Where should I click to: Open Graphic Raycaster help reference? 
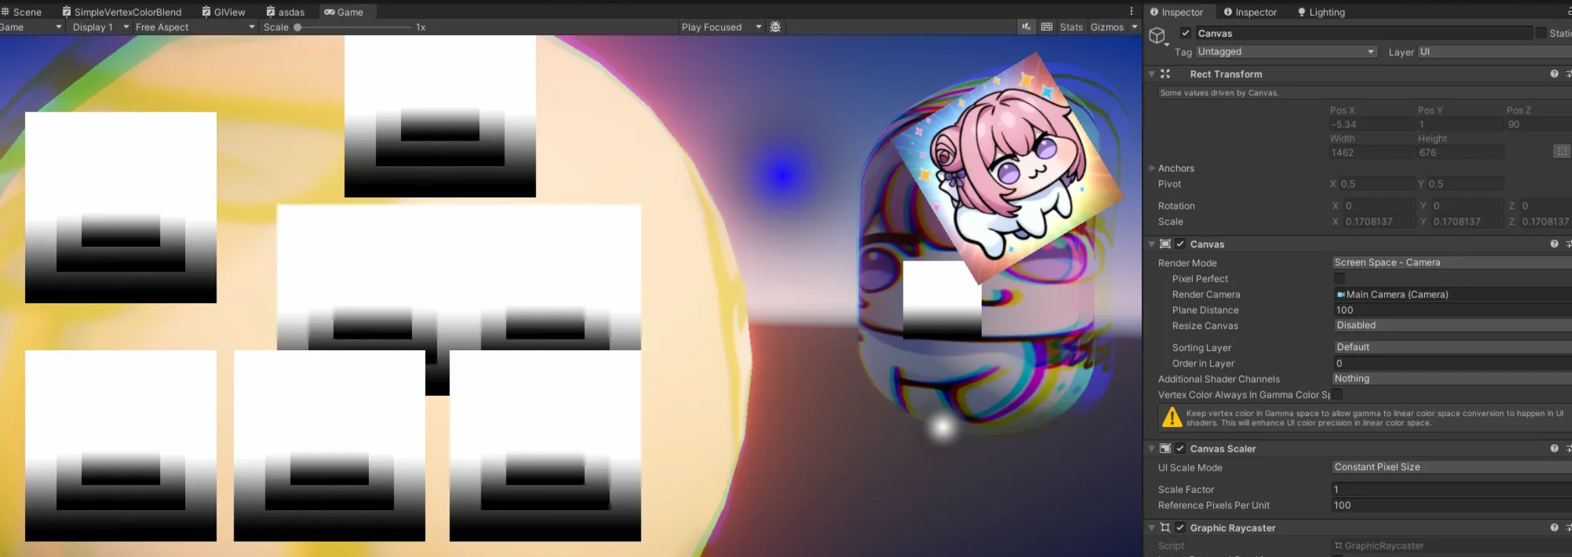1554,528
